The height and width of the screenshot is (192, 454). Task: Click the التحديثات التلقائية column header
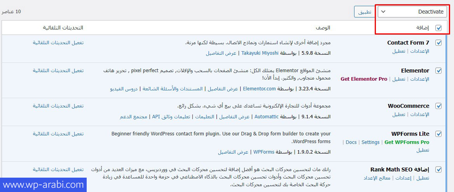click(63, 28)
